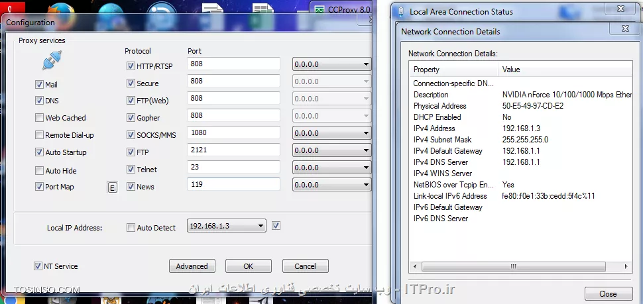This screenshot has width=643, height=304.
Task: Select the DHCP Enabled row
Action: tap(521, 117)
